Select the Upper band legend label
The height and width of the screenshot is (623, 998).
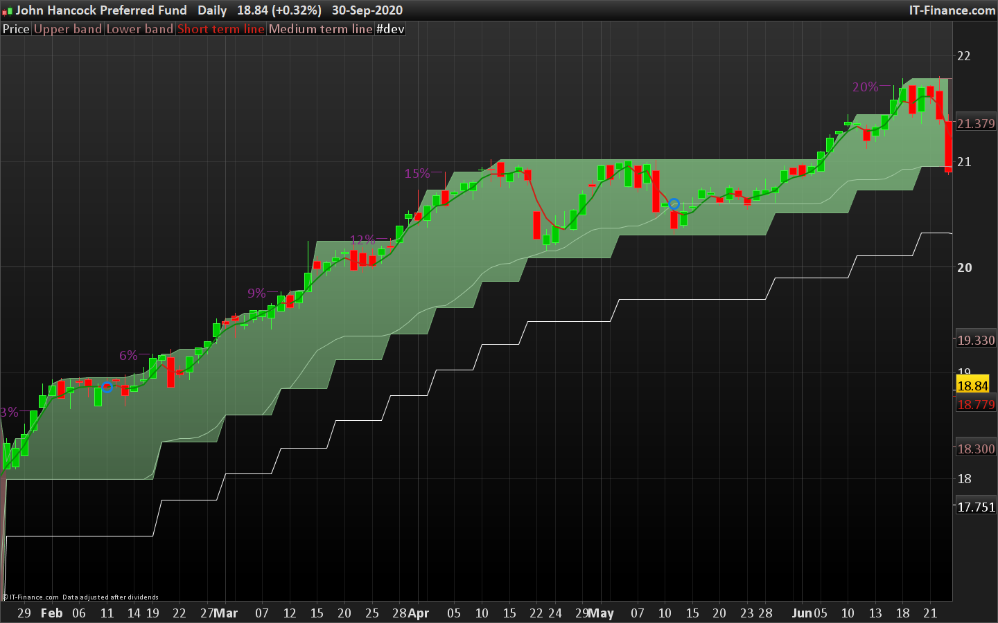tap(68, 29)
